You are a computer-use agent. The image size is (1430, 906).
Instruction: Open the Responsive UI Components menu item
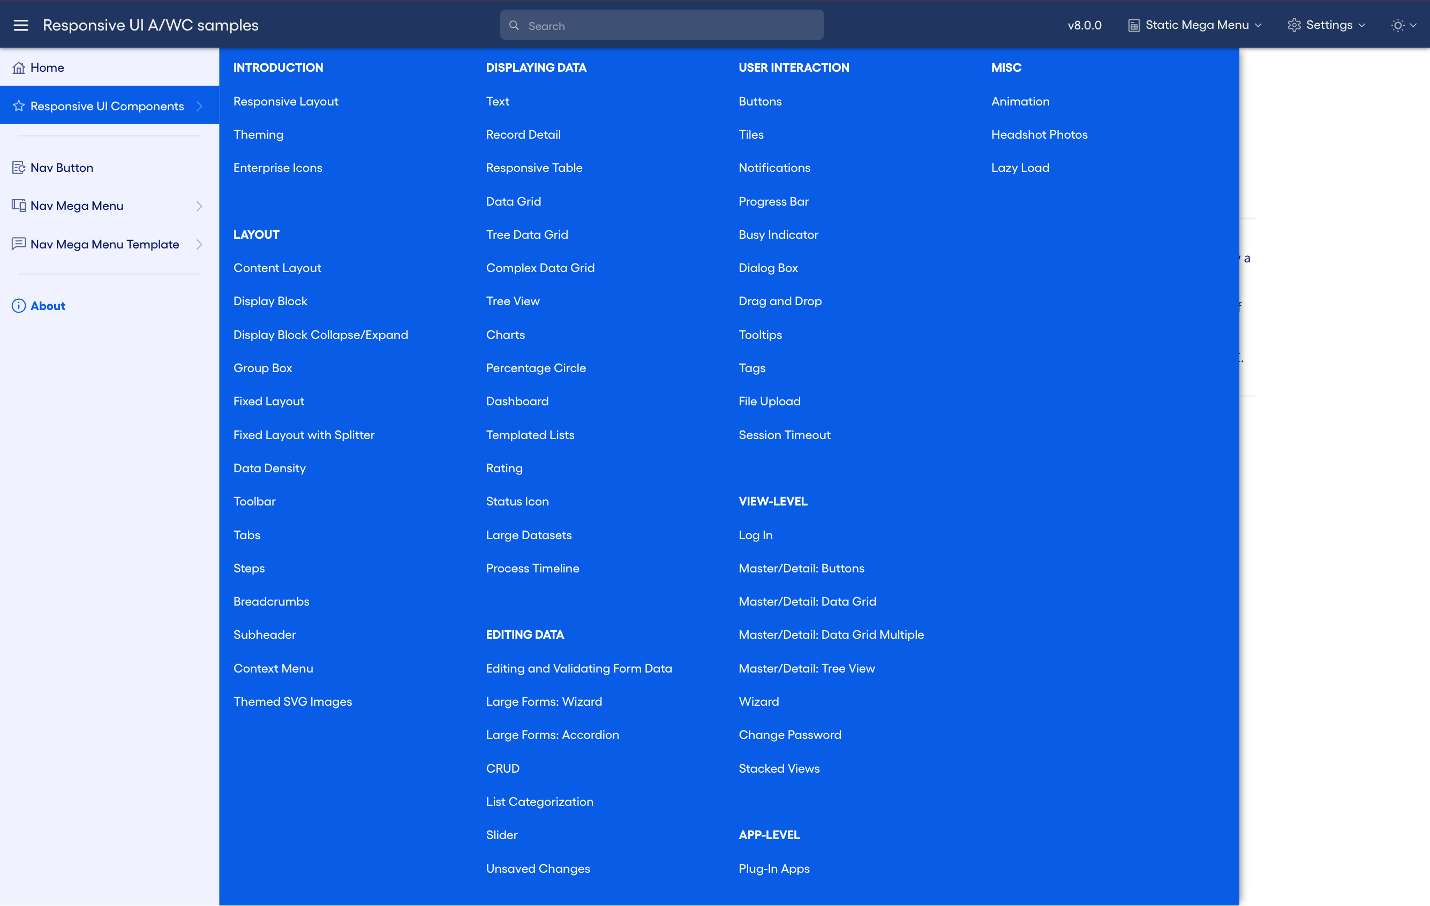point(107,105)
